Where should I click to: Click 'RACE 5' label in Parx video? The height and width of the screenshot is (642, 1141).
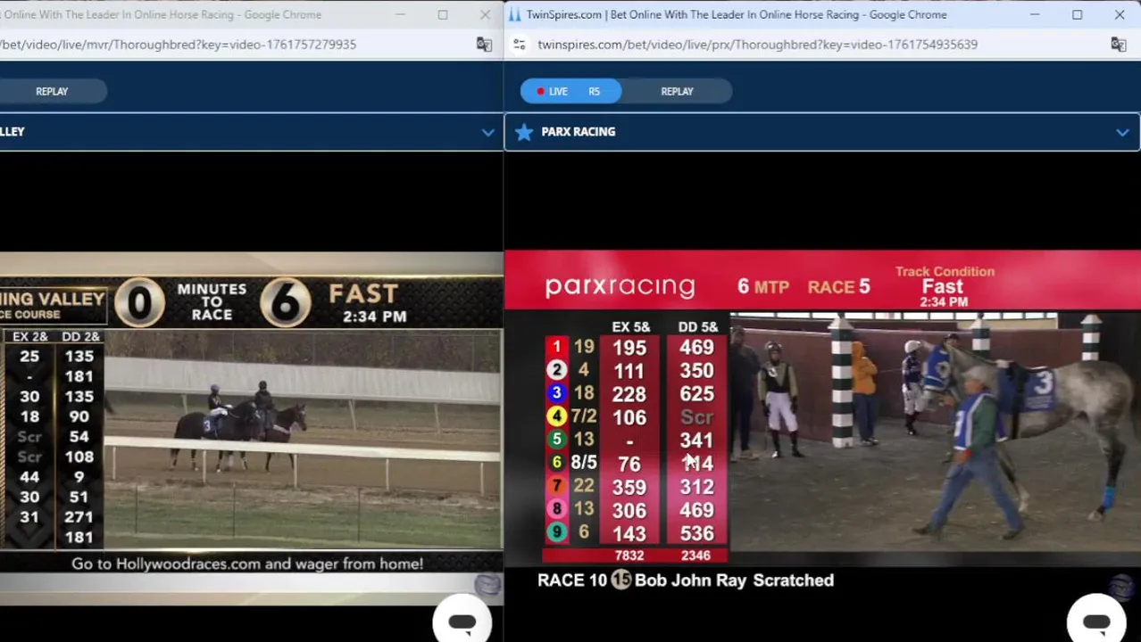coord(838,286)
